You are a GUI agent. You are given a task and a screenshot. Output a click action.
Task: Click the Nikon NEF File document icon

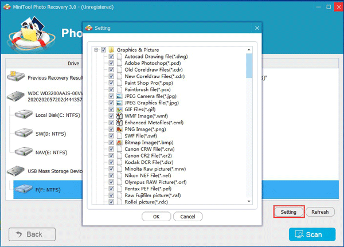tap(120, 175)
